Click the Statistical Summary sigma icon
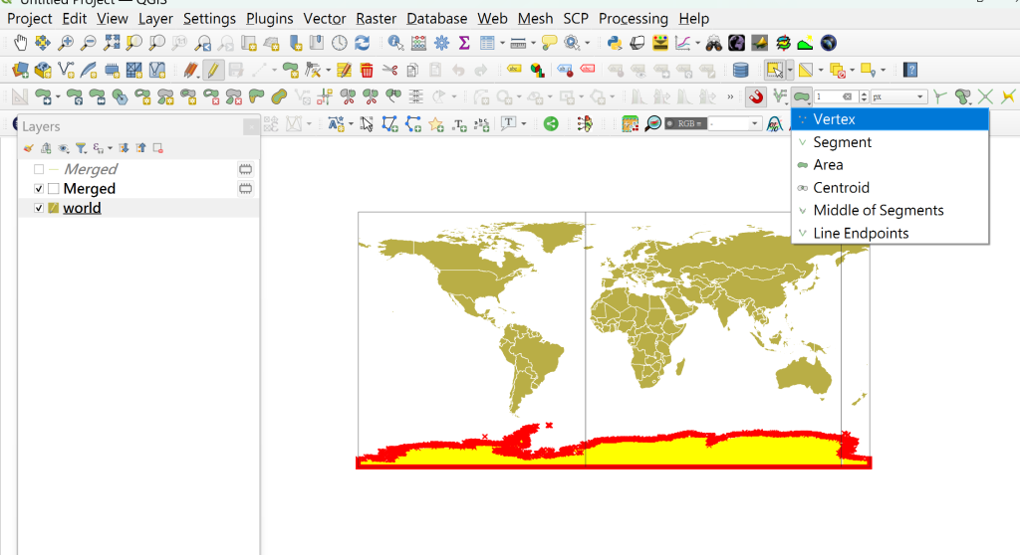The height and width of the screenshot is (555, 1020). 464,43
